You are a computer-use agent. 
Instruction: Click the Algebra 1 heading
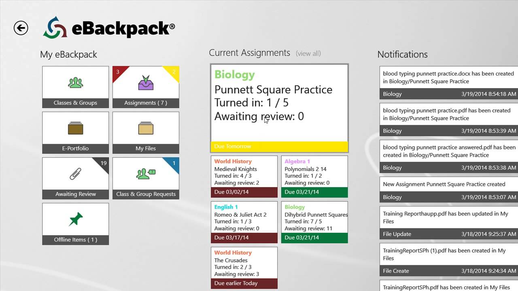point(297,161)
